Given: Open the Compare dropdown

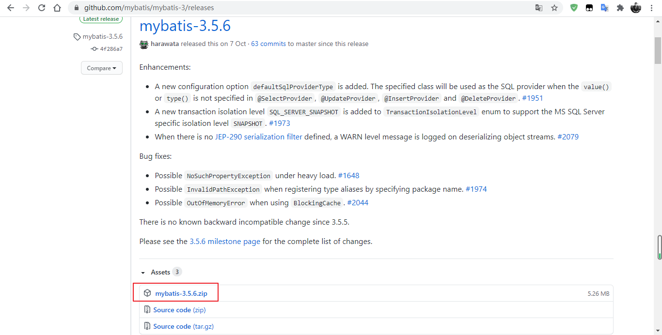Looking at the screenshot, I should coord(102,68).
